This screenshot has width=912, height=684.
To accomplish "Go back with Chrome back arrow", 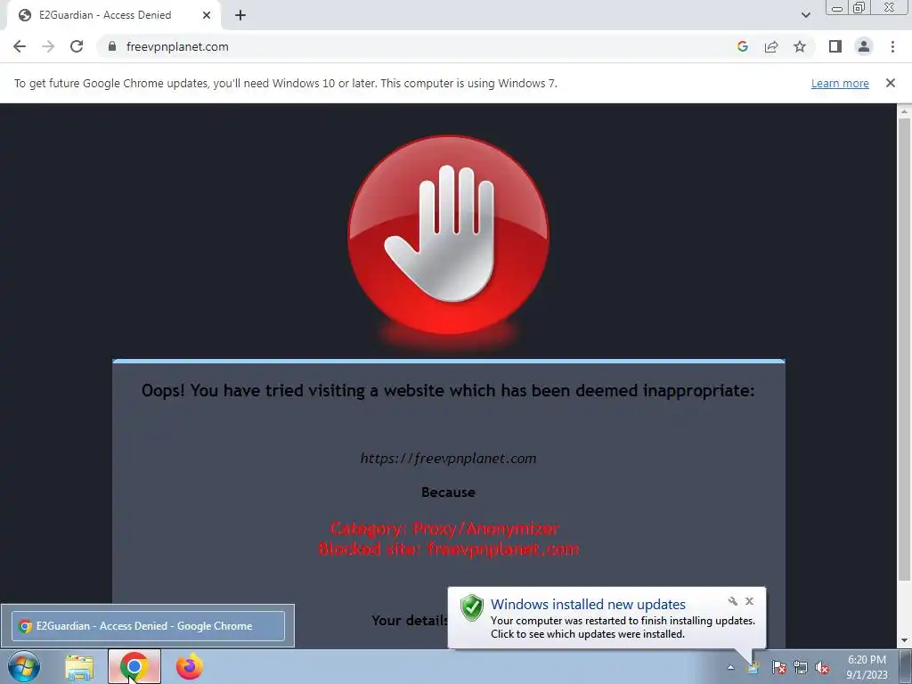I will coord(20,46).
